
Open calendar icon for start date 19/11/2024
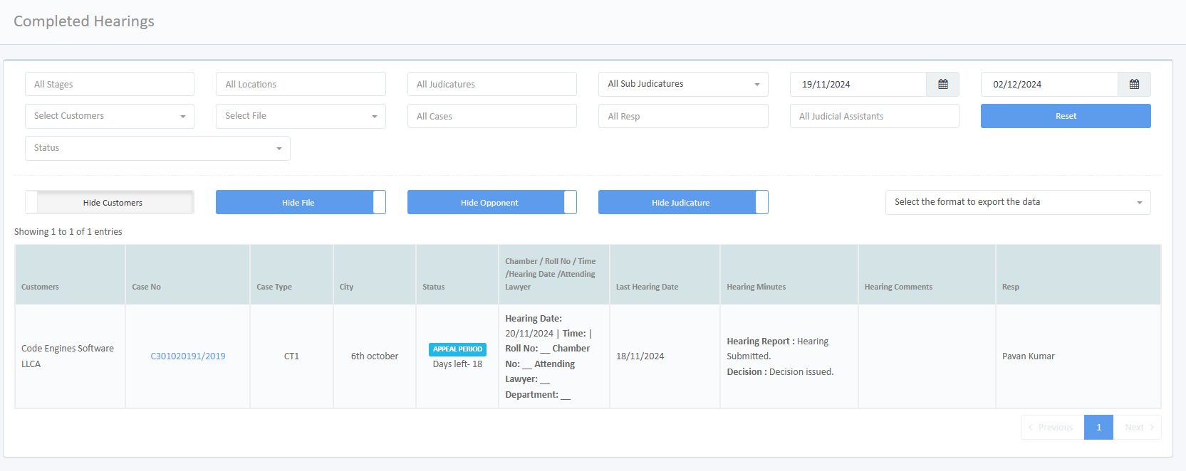(943, 84)
